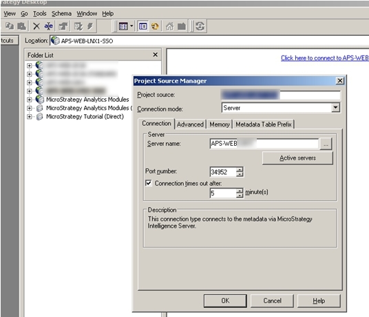
Task: Click the Properties icon in the toolbar
Action: 63,26
